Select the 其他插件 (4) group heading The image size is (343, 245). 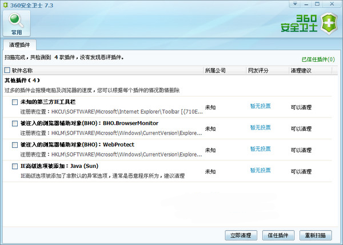[22, 81]
